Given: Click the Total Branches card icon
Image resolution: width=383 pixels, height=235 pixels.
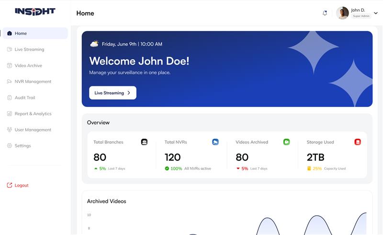Looking at the screenshot, I should (144, 142).
